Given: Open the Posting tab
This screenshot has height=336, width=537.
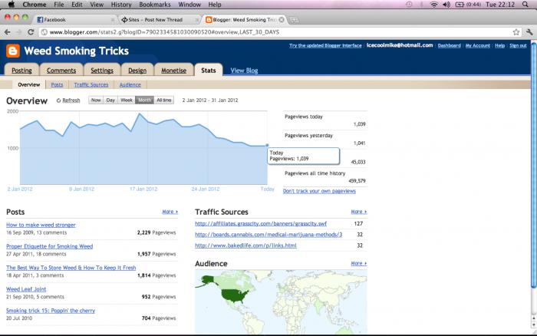Looking at the screenshot, I should (x=21, y=71).
